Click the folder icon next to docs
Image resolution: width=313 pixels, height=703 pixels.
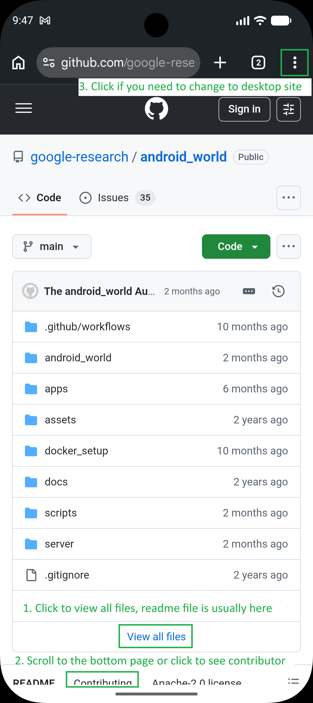pos(31,482)
